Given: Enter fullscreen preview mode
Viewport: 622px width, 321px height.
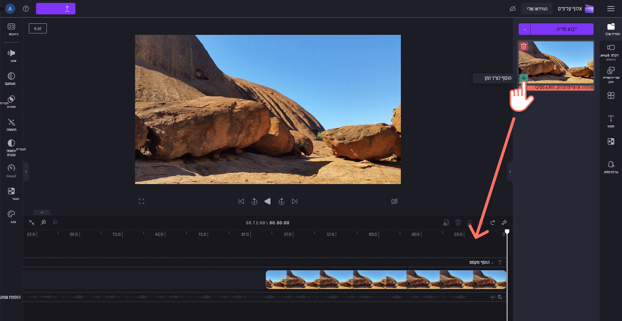Looking at the screenshot, I should pyautogui.click(x=142, y=201).
